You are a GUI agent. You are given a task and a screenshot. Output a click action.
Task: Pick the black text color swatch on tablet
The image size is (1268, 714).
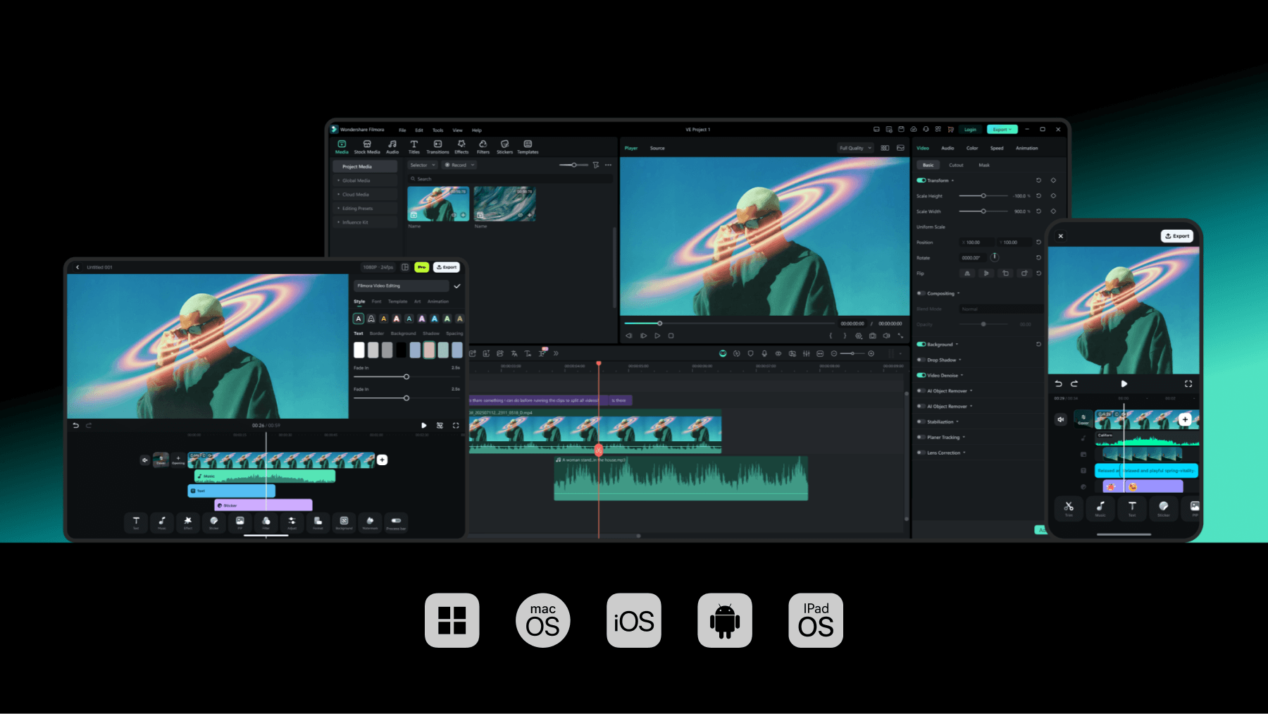[x=401, y=350]
